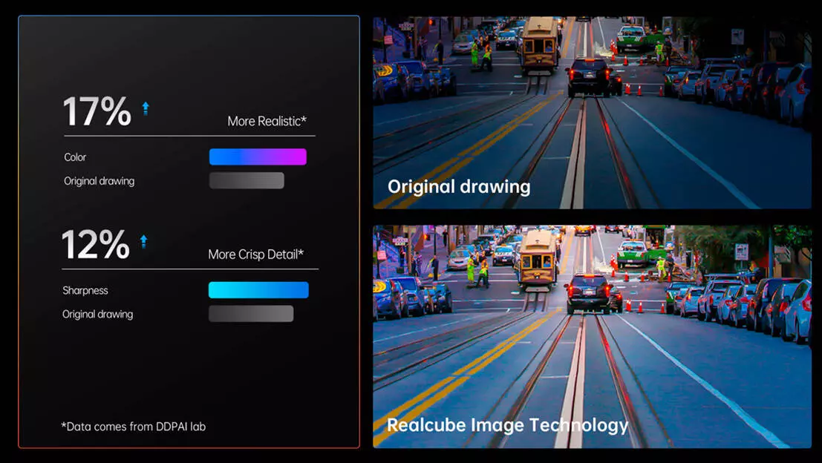Image resolution: width=822 pixels, height=463 pixels.
Task: Click the cyan Sharpness bar
Action: click(258, 289)
